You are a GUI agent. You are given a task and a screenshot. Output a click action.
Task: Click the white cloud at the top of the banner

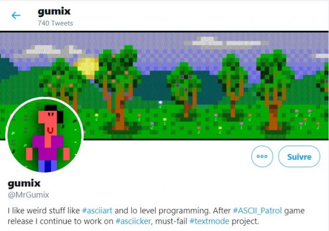pyautogui.click(x=225, y=43)
